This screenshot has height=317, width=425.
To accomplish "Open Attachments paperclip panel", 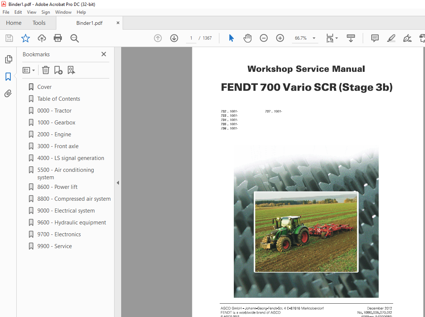I will coord(8,94).
